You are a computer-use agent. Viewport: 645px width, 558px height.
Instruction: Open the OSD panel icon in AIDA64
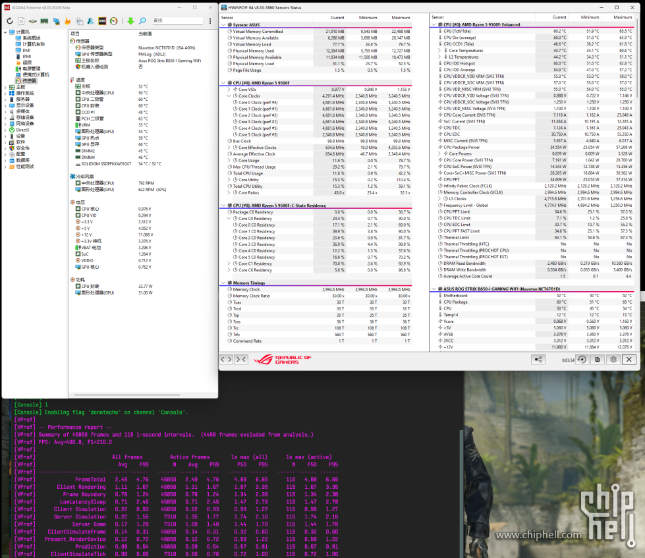[x=102, y=21]
